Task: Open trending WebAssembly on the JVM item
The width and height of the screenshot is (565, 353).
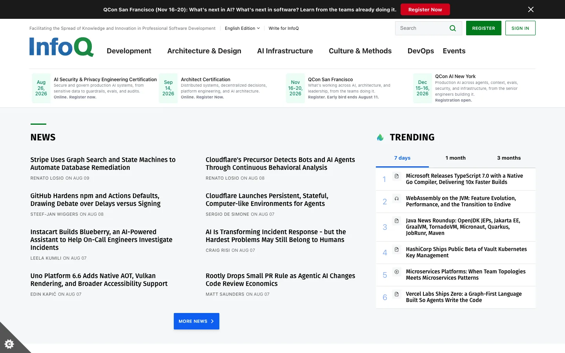Action: 461,201
